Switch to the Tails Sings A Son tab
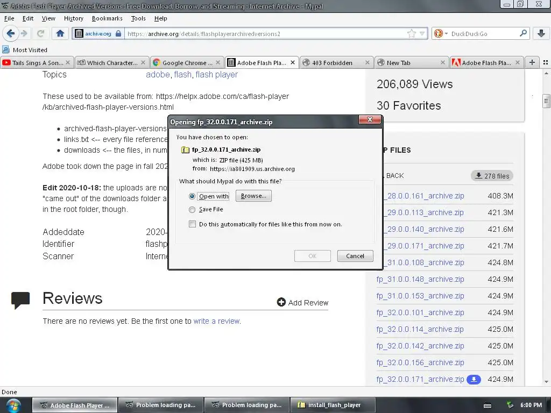This screenshot has width=551, height=413. 37,62
